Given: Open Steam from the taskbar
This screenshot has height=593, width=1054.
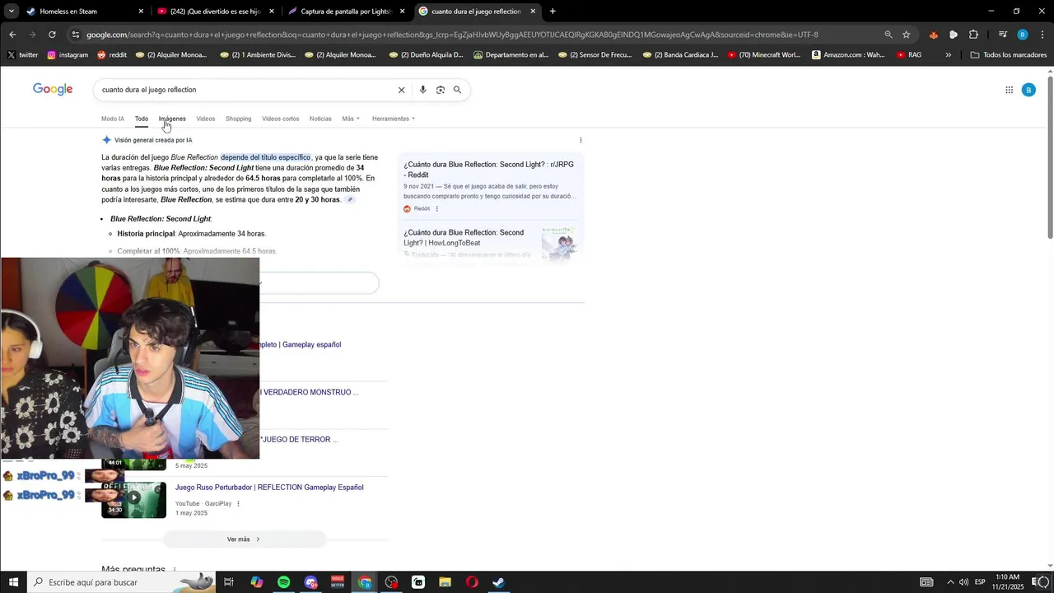Looking at the screenshot, I should (498, 582).
